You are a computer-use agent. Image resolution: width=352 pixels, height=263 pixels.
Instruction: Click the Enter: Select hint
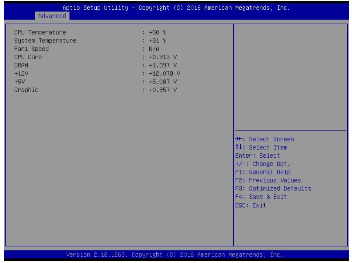[x=258, y=156]
